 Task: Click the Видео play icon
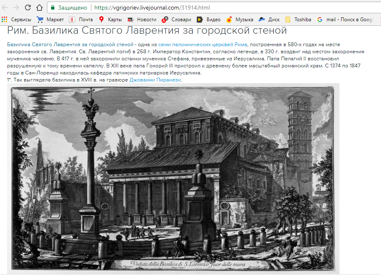[200, 20]
